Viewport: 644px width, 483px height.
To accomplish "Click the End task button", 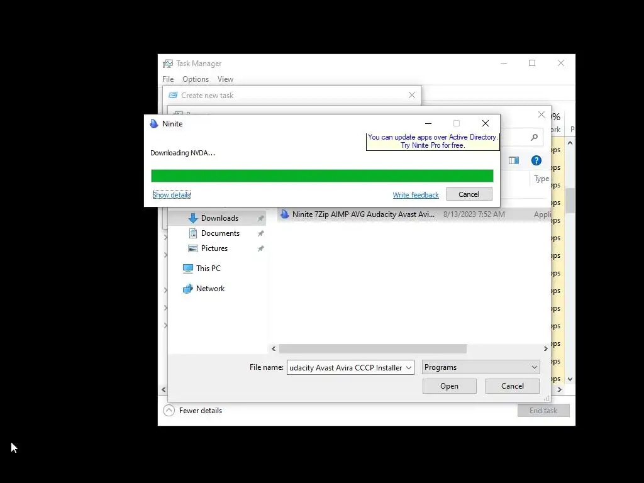I will click(543, 411).
